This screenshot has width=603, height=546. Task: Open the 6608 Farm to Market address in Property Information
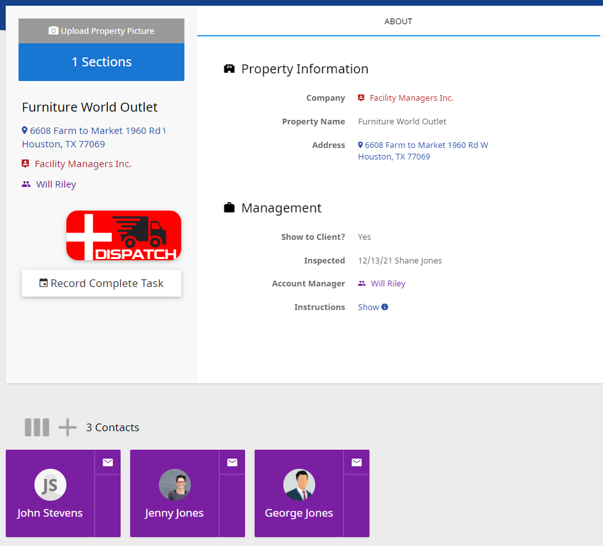click(423, 151)
